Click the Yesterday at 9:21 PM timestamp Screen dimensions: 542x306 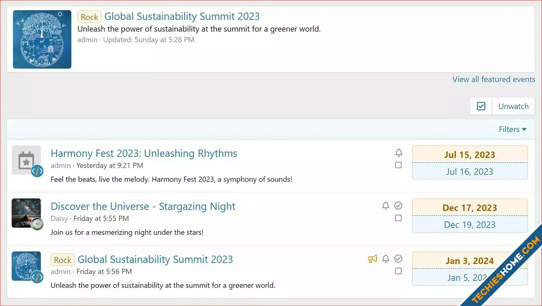tap(110, 166)
